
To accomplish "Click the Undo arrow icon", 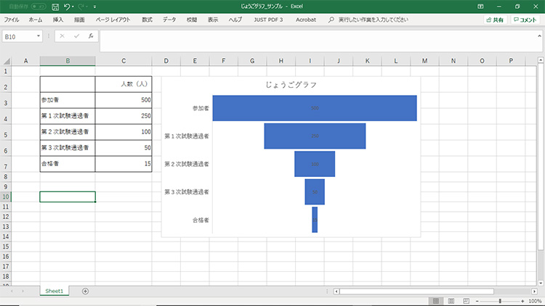I will pyautogui.click(x=67, y=6).
